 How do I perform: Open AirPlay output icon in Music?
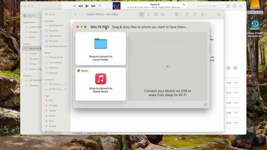click(228, 6)
